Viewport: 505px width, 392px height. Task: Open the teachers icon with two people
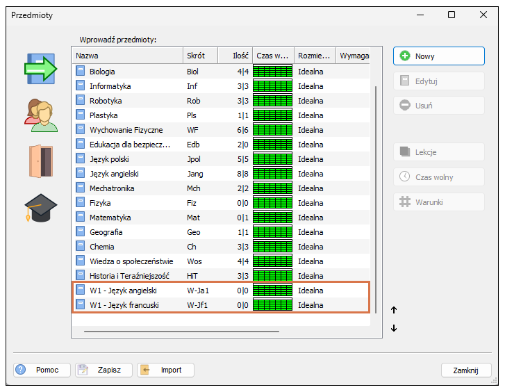pyautogui.click(x=41, y=116)
